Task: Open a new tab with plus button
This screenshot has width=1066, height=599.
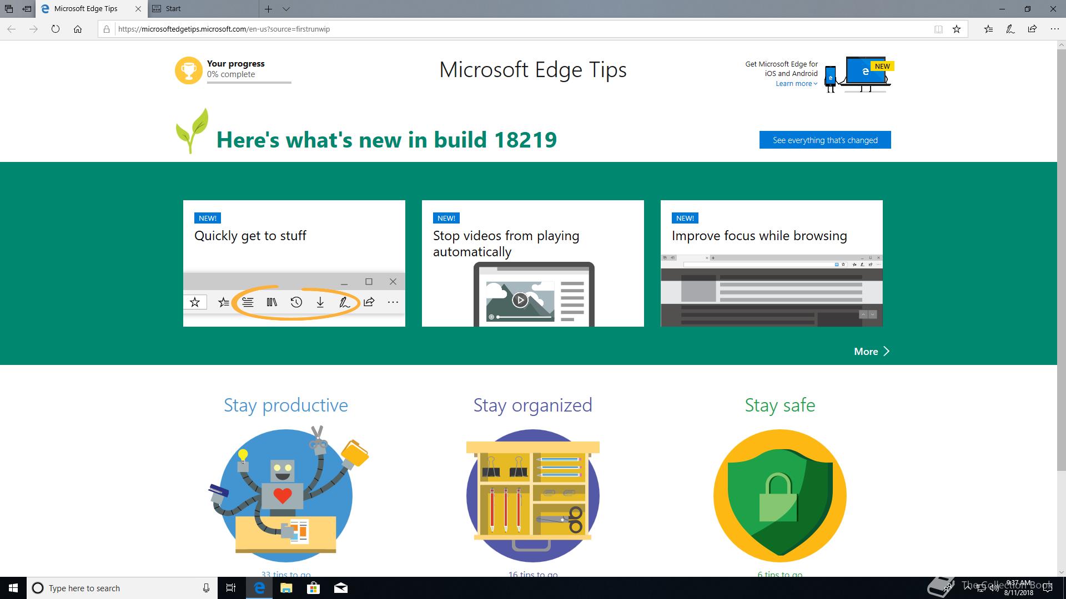Action: 268,9
